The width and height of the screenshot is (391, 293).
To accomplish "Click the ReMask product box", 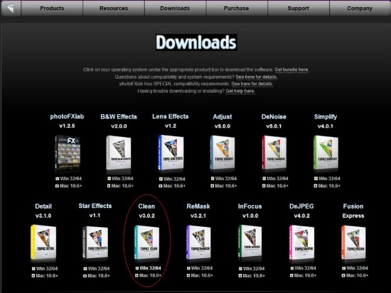I will pos(198,242).
